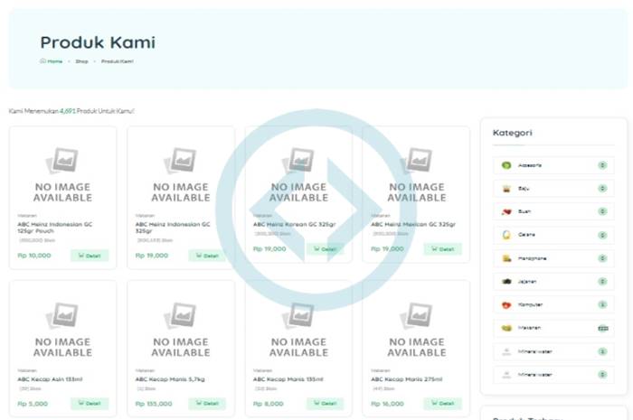Viewport: 633px width, 420px height.
Task: Select the Aksesoris category icon
Action: coord(506,165)
